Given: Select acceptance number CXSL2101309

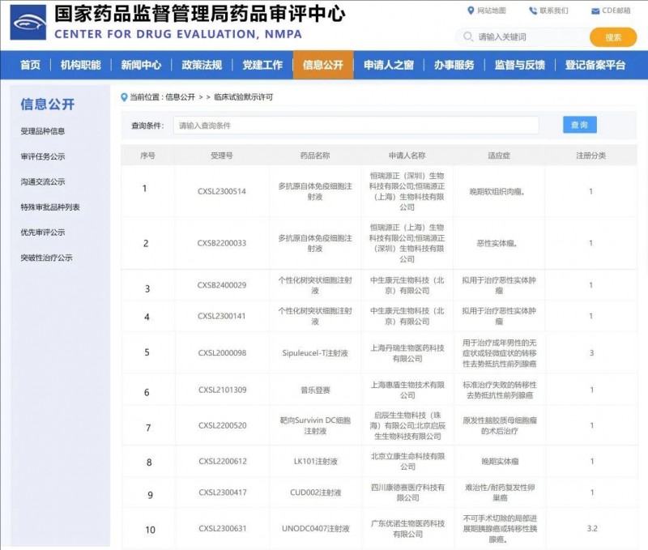Looking at the screenshot, I should 222,390.
